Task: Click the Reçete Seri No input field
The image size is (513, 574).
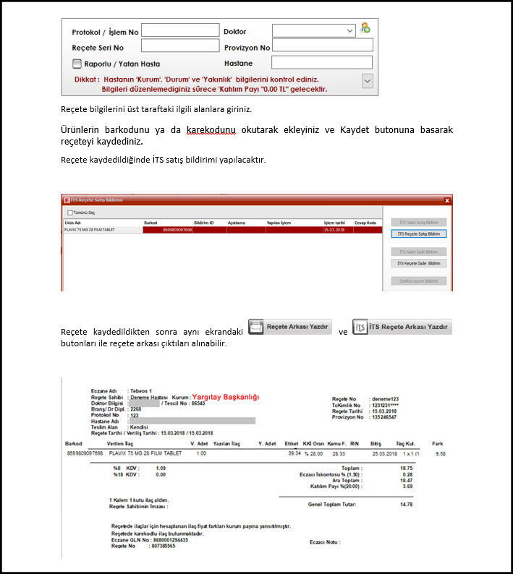Action: coord(180,46)
